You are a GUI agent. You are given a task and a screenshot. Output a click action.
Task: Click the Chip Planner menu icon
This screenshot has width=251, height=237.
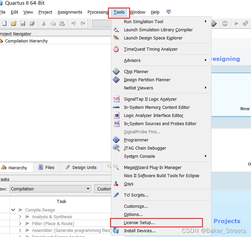pyautogui.click(x=116, y=71)
